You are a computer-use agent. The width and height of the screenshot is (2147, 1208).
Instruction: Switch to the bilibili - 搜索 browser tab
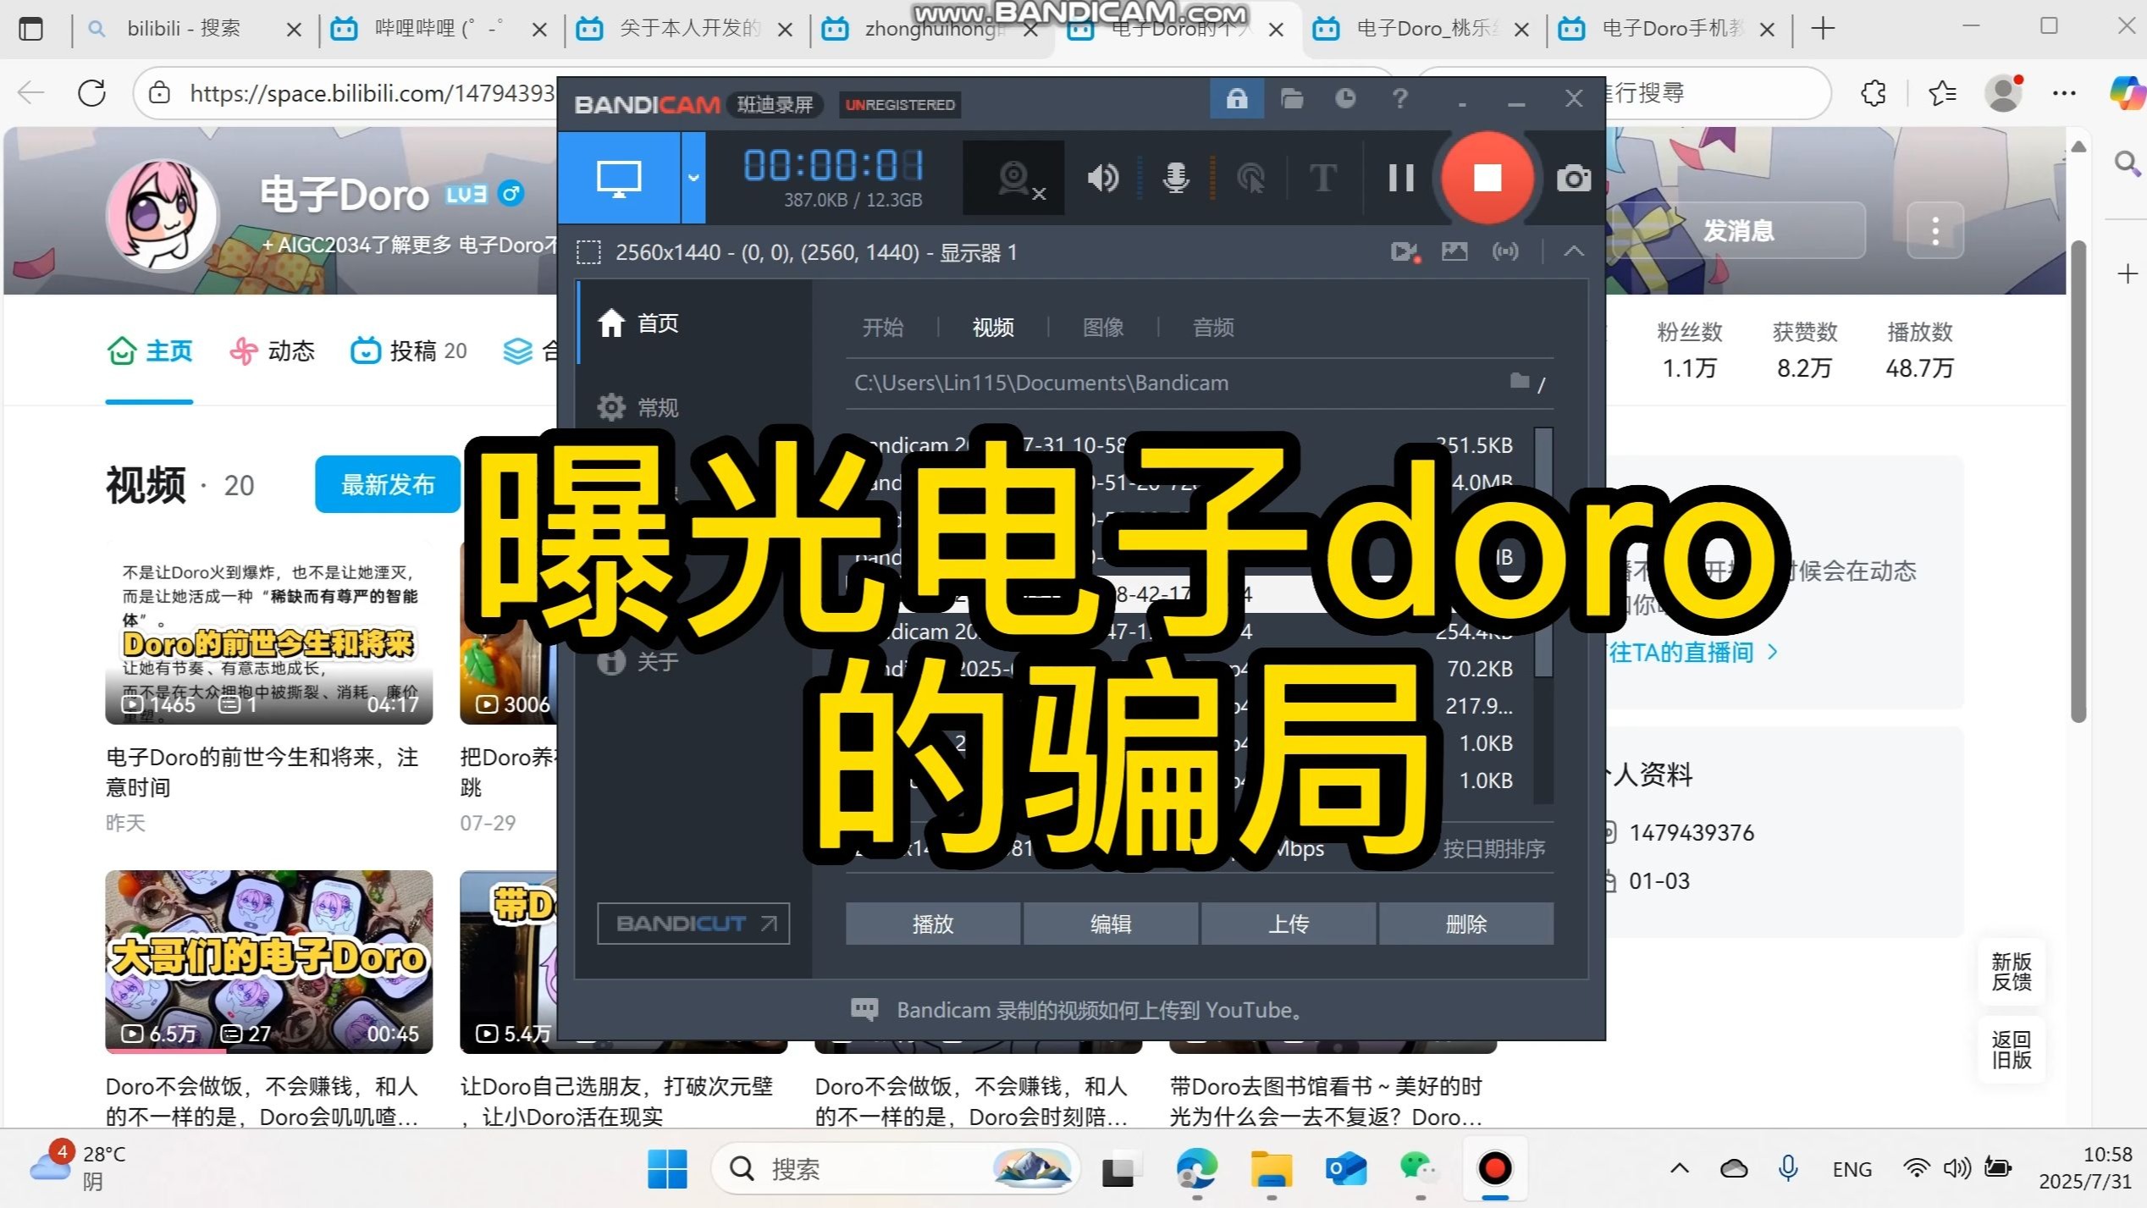click(185, 29)
